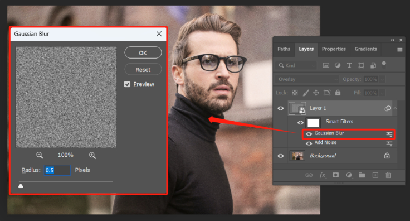Open the Fill slider dropdown arrow
Image resolution: width=410 pixels, height=221 pixels.
(382, 93)
